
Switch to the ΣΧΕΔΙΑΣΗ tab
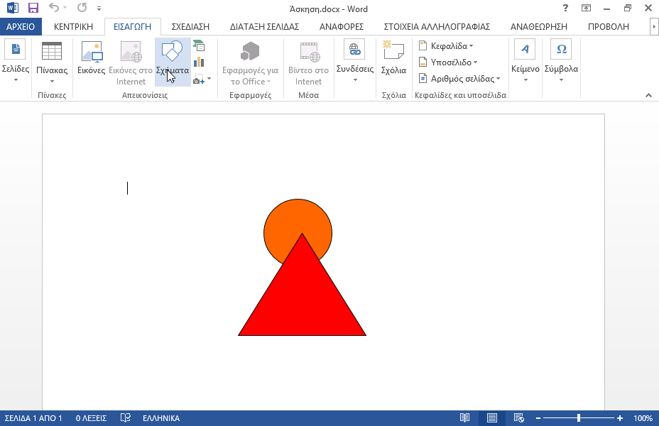pos(190,26)
